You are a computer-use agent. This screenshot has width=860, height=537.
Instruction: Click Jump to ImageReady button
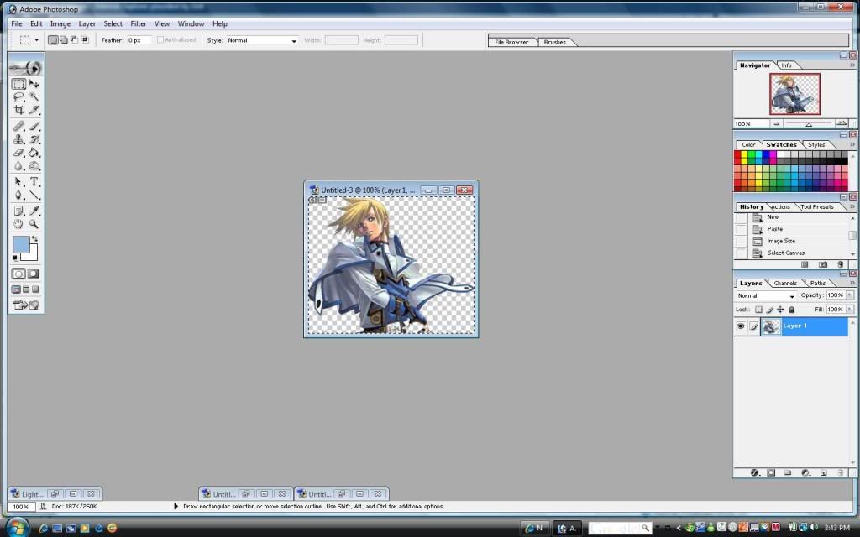coord(26,305)
